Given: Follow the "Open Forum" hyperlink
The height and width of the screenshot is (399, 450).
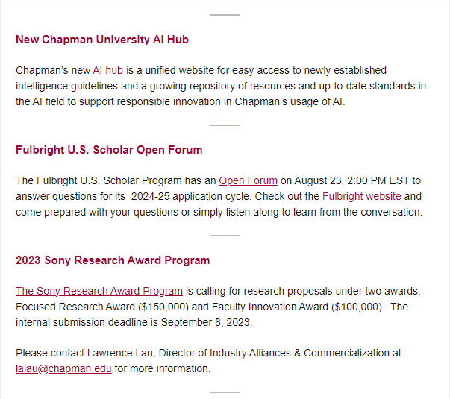Looking at the screenshot, I should click(248, 180).
